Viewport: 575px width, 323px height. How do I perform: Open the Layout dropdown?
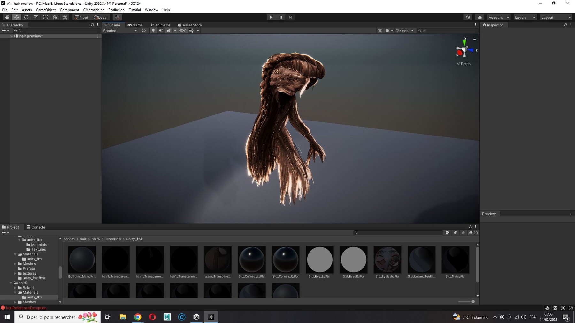(556, 17)
